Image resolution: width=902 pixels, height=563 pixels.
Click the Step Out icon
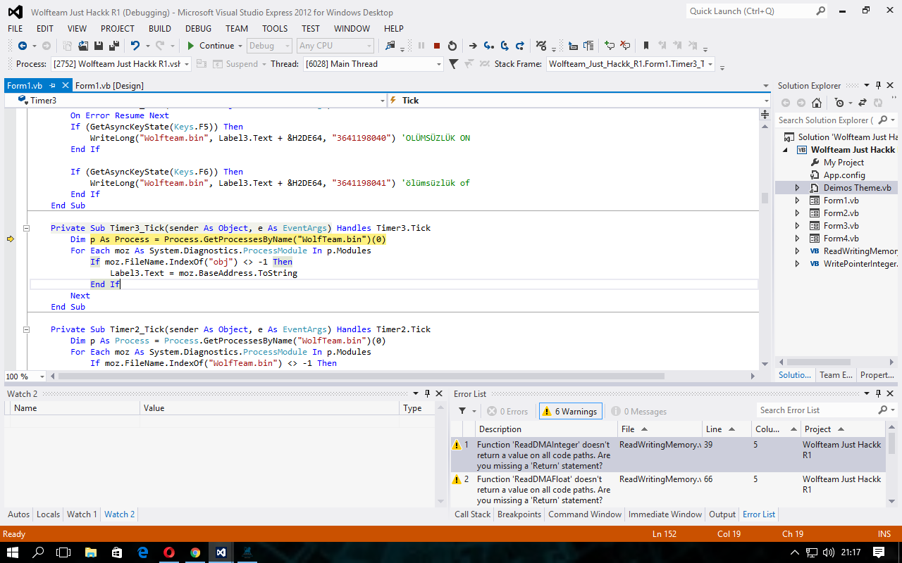point(520,46)
